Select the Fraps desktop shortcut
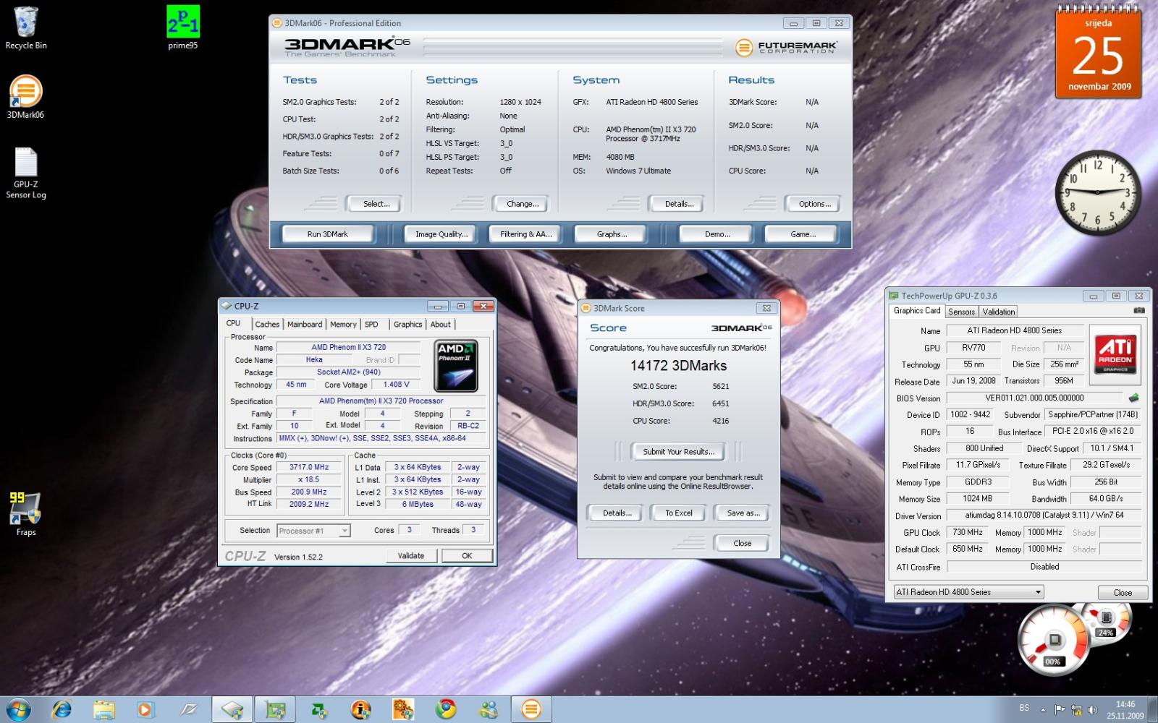 pos(25,514)
